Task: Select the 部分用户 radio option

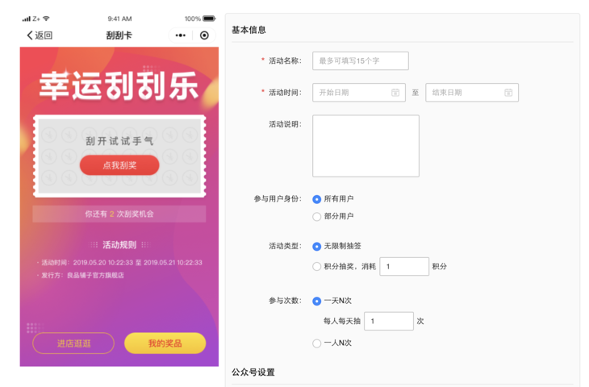Action: coord(316,217)
